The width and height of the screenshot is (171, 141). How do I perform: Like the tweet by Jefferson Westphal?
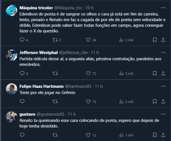[88, 73]
